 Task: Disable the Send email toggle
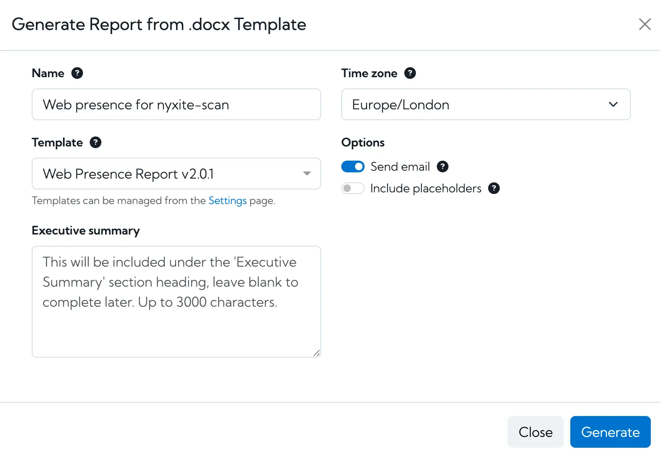click(x=353, y=166)
